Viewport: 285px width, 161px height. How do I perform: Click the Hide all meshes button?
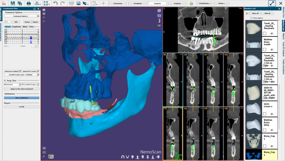(x=267, y=13)
